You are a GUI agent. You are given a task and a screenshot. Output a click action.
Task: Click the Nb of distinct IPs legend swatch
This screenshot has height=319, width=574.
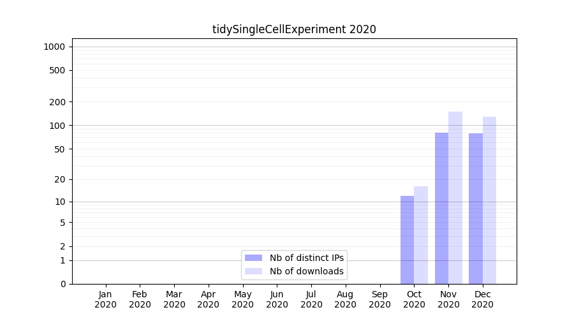[253, 258]
